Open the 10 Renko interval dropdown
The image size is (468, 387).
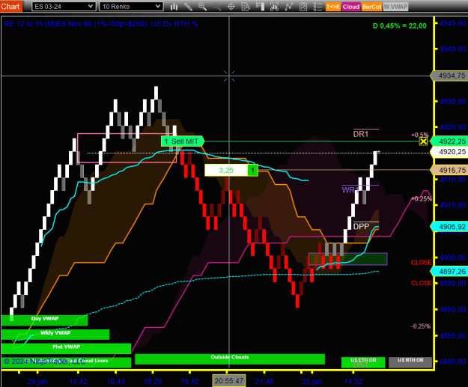(131, 6)
